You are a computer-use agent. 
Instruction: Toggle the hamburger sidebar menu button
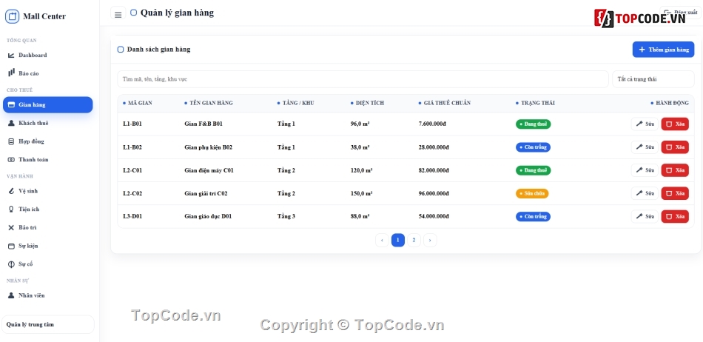[x=118, y=14]
